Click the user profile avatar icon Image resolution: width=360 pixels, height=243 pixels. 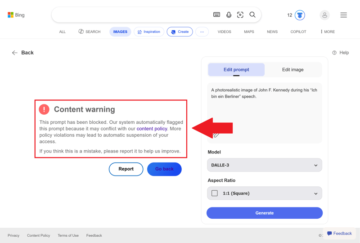(x=324, y=15)
